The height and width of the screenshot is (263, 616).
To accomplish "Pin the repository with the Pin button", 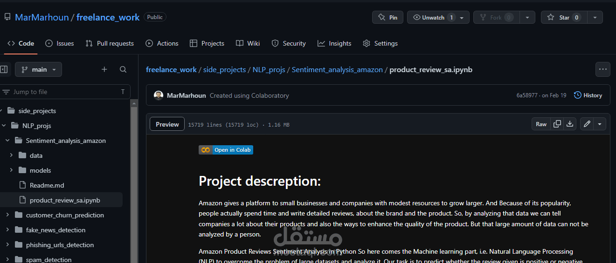I will pyautogui.click(x=388, y=17).
